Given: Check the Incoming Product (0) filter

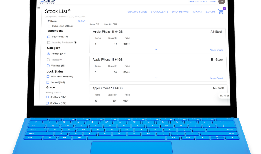Looking at the screenshot, I should 49,43.
